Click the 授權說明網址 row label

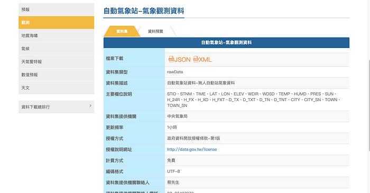point(119,149)
